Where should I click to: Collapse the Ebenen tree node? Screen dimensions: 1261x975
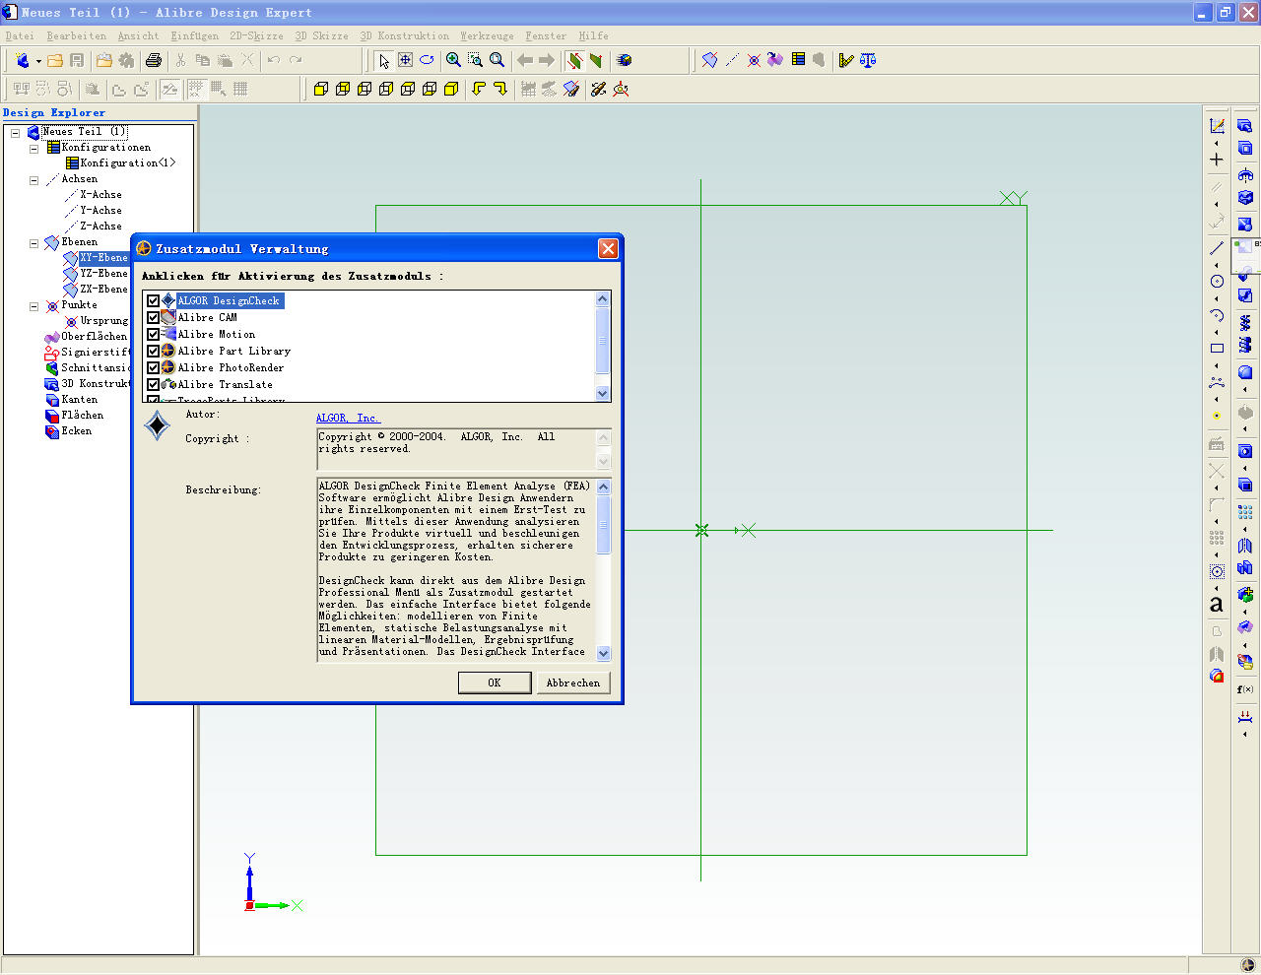pyautogui.click(x=33, y=242)
